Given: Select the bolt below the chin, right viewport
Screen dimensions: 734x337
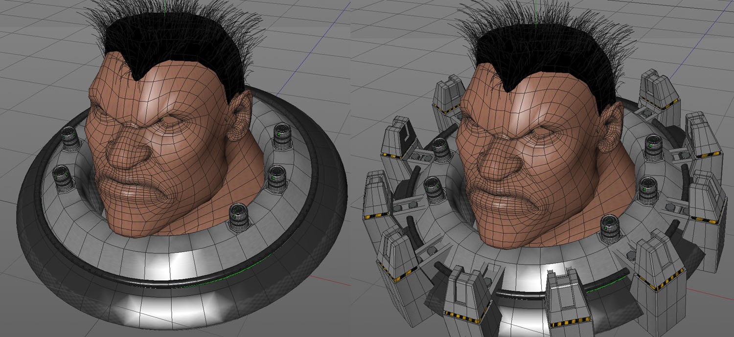Looking at the screenshot, I should (x=610, y=228).
